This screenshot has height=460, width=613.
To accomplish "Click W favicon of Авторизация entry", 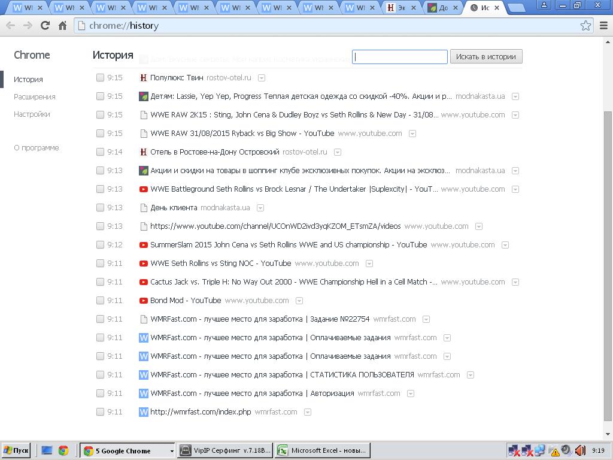I will (x=144, y=394).
